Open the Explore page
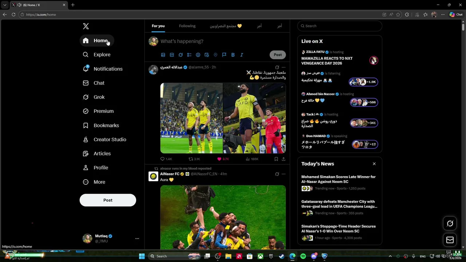 tap(97, 55)
